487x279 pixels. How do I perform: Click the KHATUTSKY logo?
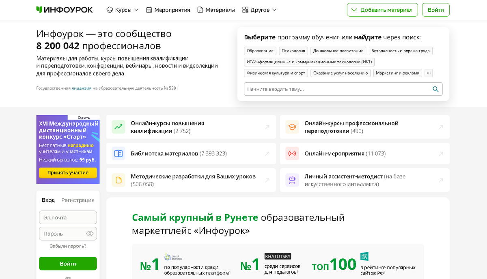[x=278, y=256]
